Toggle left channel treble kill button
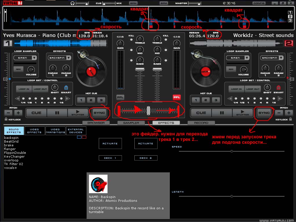296x222 pixels. coord(131,40)
